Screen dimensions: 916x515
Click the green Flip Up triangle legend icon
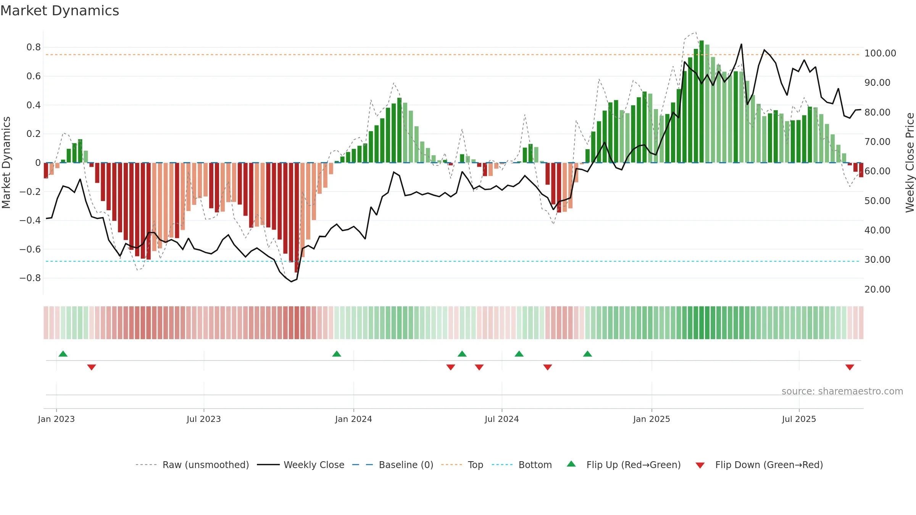tap(571, 464)
